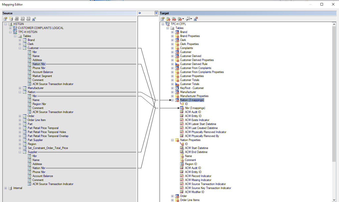The height and width of the screenshot is (202, 339).
Task: Open the tree filter dropdown arrow
Action: tap(191, 18)
